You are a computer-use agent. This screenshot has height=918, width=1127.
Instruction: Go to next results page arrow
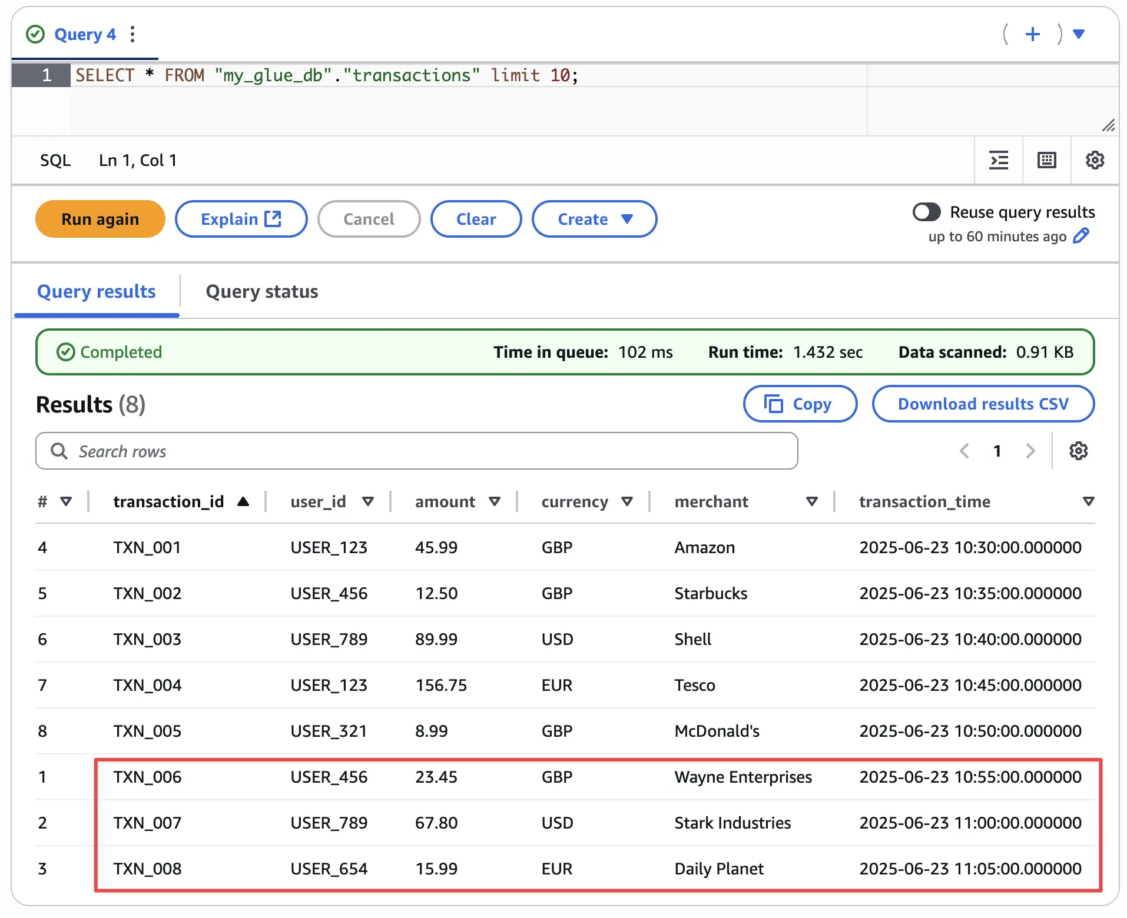click(x=1030, y=451)
